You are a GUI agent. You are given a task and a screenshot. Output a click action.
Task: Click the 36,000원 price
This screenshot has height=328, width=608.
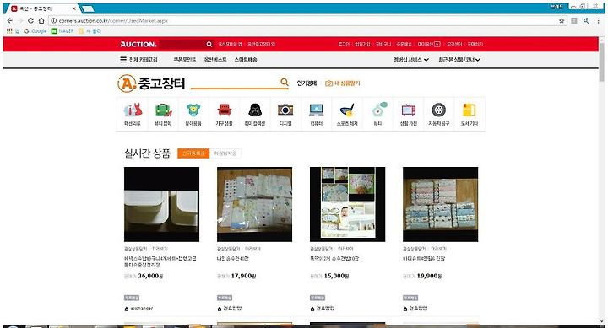[x=150, y=276]
